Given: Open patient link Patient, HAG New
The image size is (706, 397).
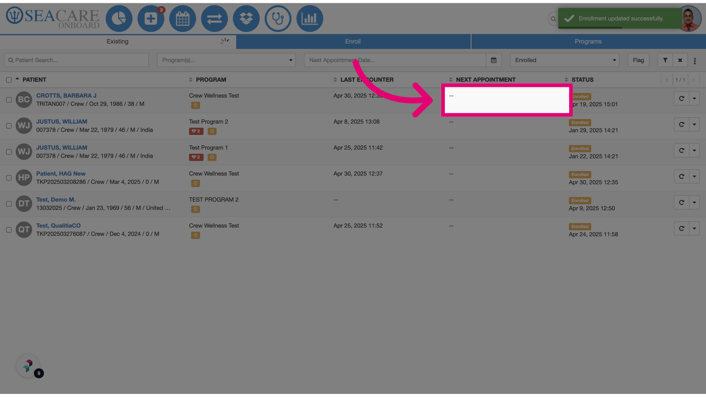Looking at the screenshot, I should click(61, 174).
